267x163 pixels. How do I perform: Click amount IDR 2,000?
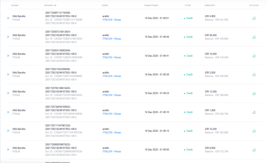(210, 73)
